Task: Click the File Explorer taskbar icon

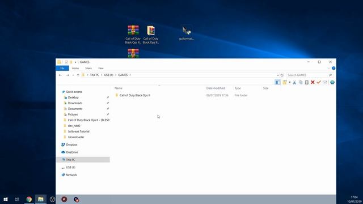Action: click(41, 199)
